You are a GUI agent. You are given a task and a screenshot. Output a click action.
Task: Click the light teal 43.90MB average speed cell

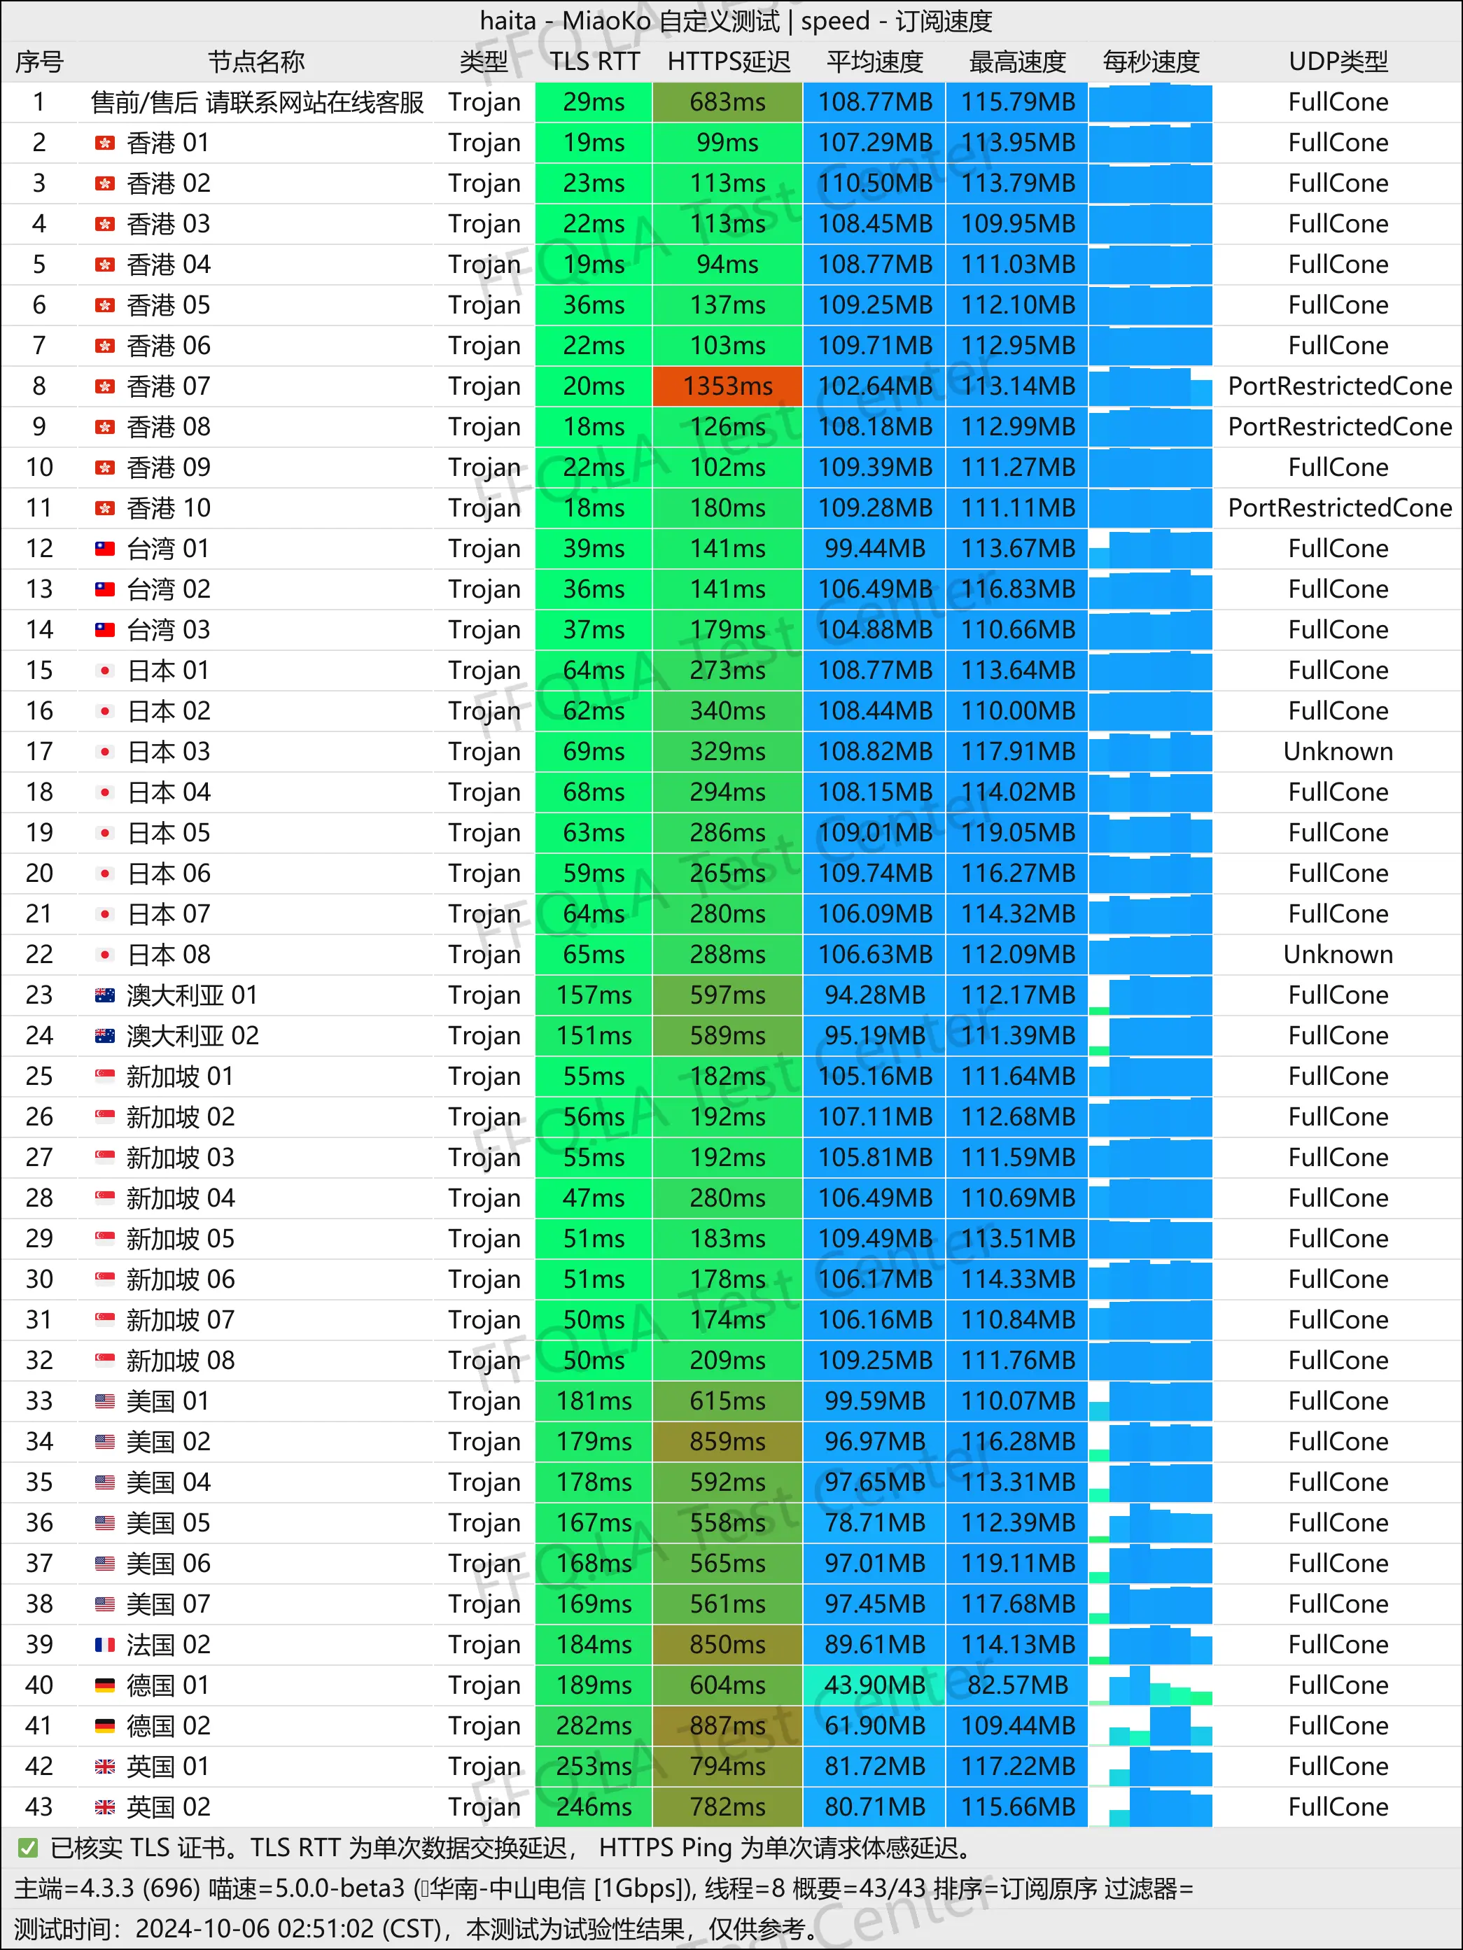[x=875, y=1685]
